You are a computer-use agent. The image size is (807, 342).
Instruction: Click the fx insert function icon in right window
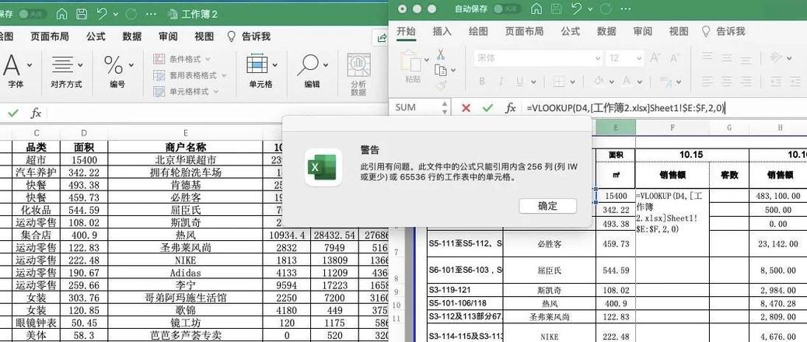pos(510,108)
